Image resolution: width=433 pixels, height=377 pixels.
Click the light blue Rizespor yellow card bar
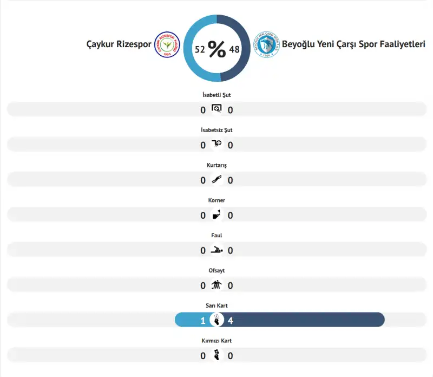tap(189, 320)
